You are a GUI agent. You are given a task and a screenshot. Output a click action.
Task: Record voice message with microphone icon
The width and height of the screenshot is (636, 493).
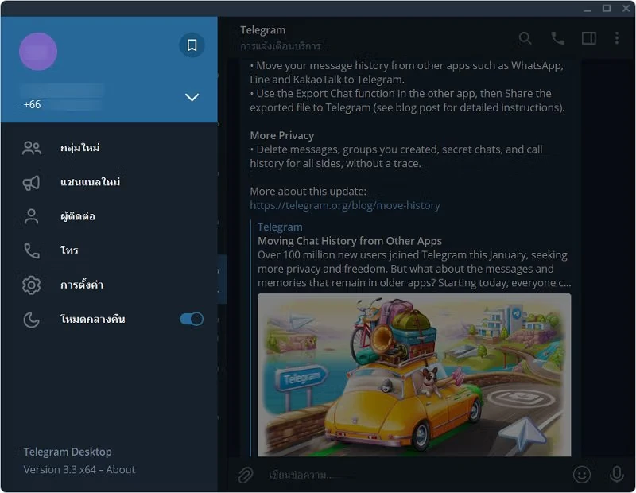(x=616, y=475)
